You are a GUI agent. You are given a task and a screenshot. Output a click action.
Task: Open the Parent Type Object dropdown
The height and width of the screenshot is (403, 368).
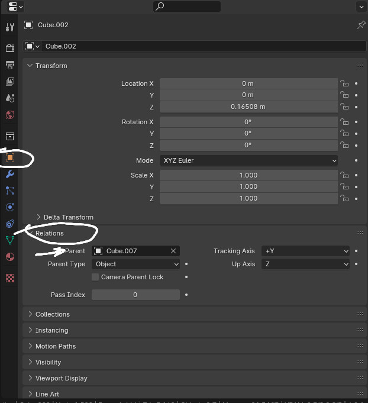point(135,264)
